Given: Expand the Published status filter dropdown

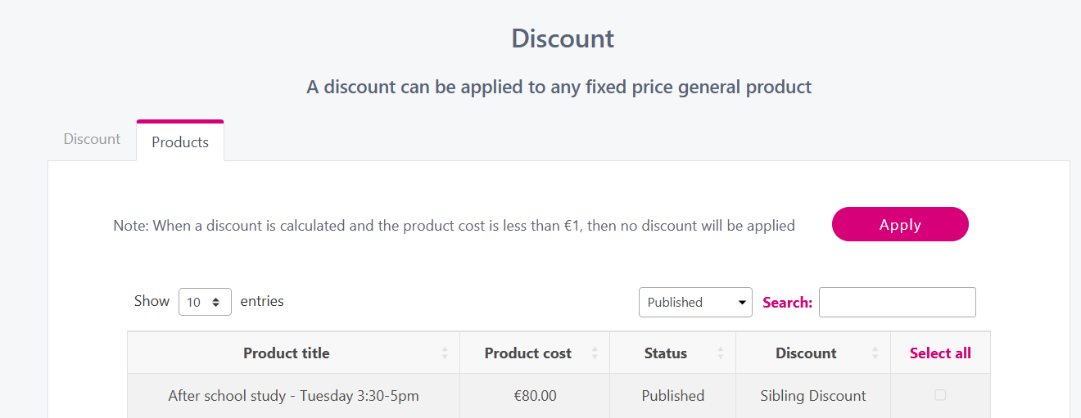Looking at the screenshot, I should [695, 302].
